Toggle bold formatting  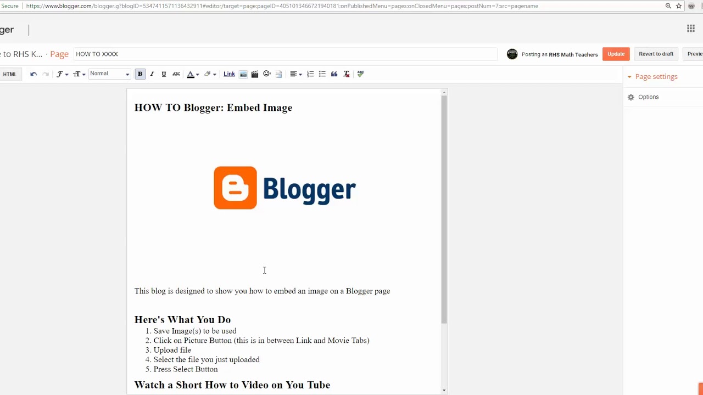[x=140, y=74]
